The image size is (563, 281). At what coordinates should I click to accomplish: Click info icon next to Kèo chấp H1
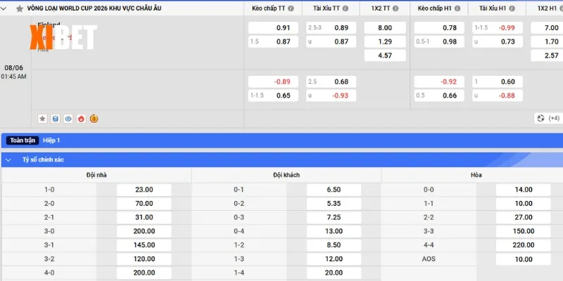pos(457,8)
